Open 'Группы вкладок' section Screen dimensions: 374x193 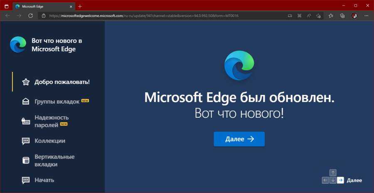point(55,101)
